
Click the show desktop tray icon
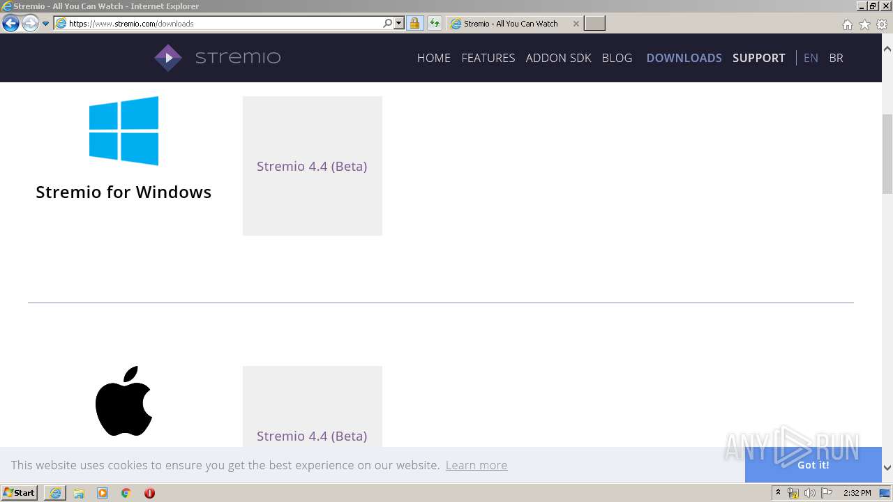tap(885, 493)
